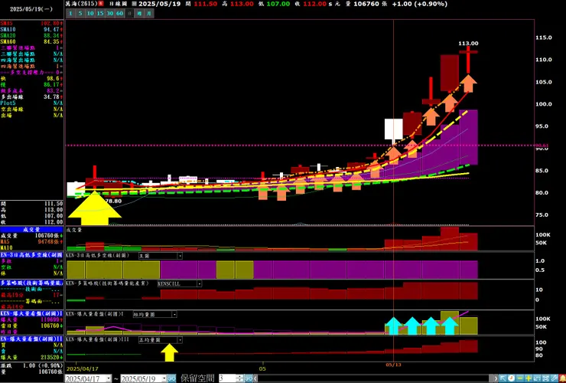
Task: Click the right arrow of the horizontal scrollbar
Action: (x=496, y=378)
